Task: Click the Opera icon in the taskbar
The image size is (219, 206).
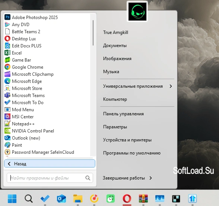Action: coord(127,199)
